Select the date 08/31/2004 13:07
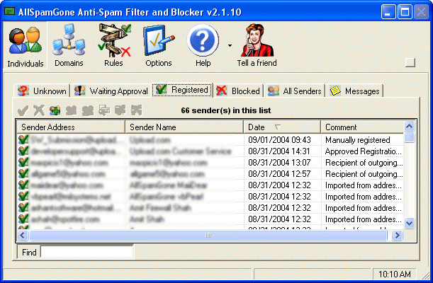The width and height of the screenshot is (433, 283). click(279, 163)
